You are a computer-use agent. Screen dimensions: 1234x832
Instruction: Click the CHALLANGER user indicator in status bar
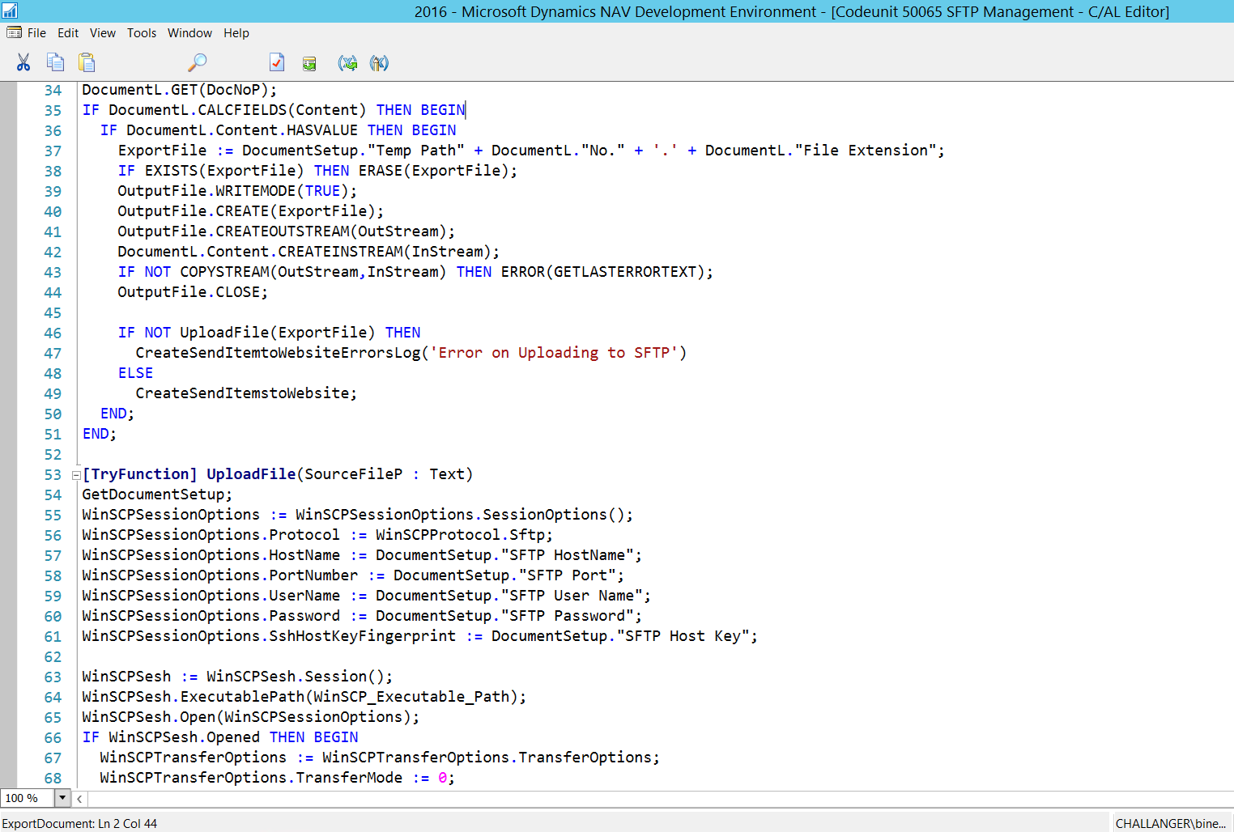point(1169,823)
